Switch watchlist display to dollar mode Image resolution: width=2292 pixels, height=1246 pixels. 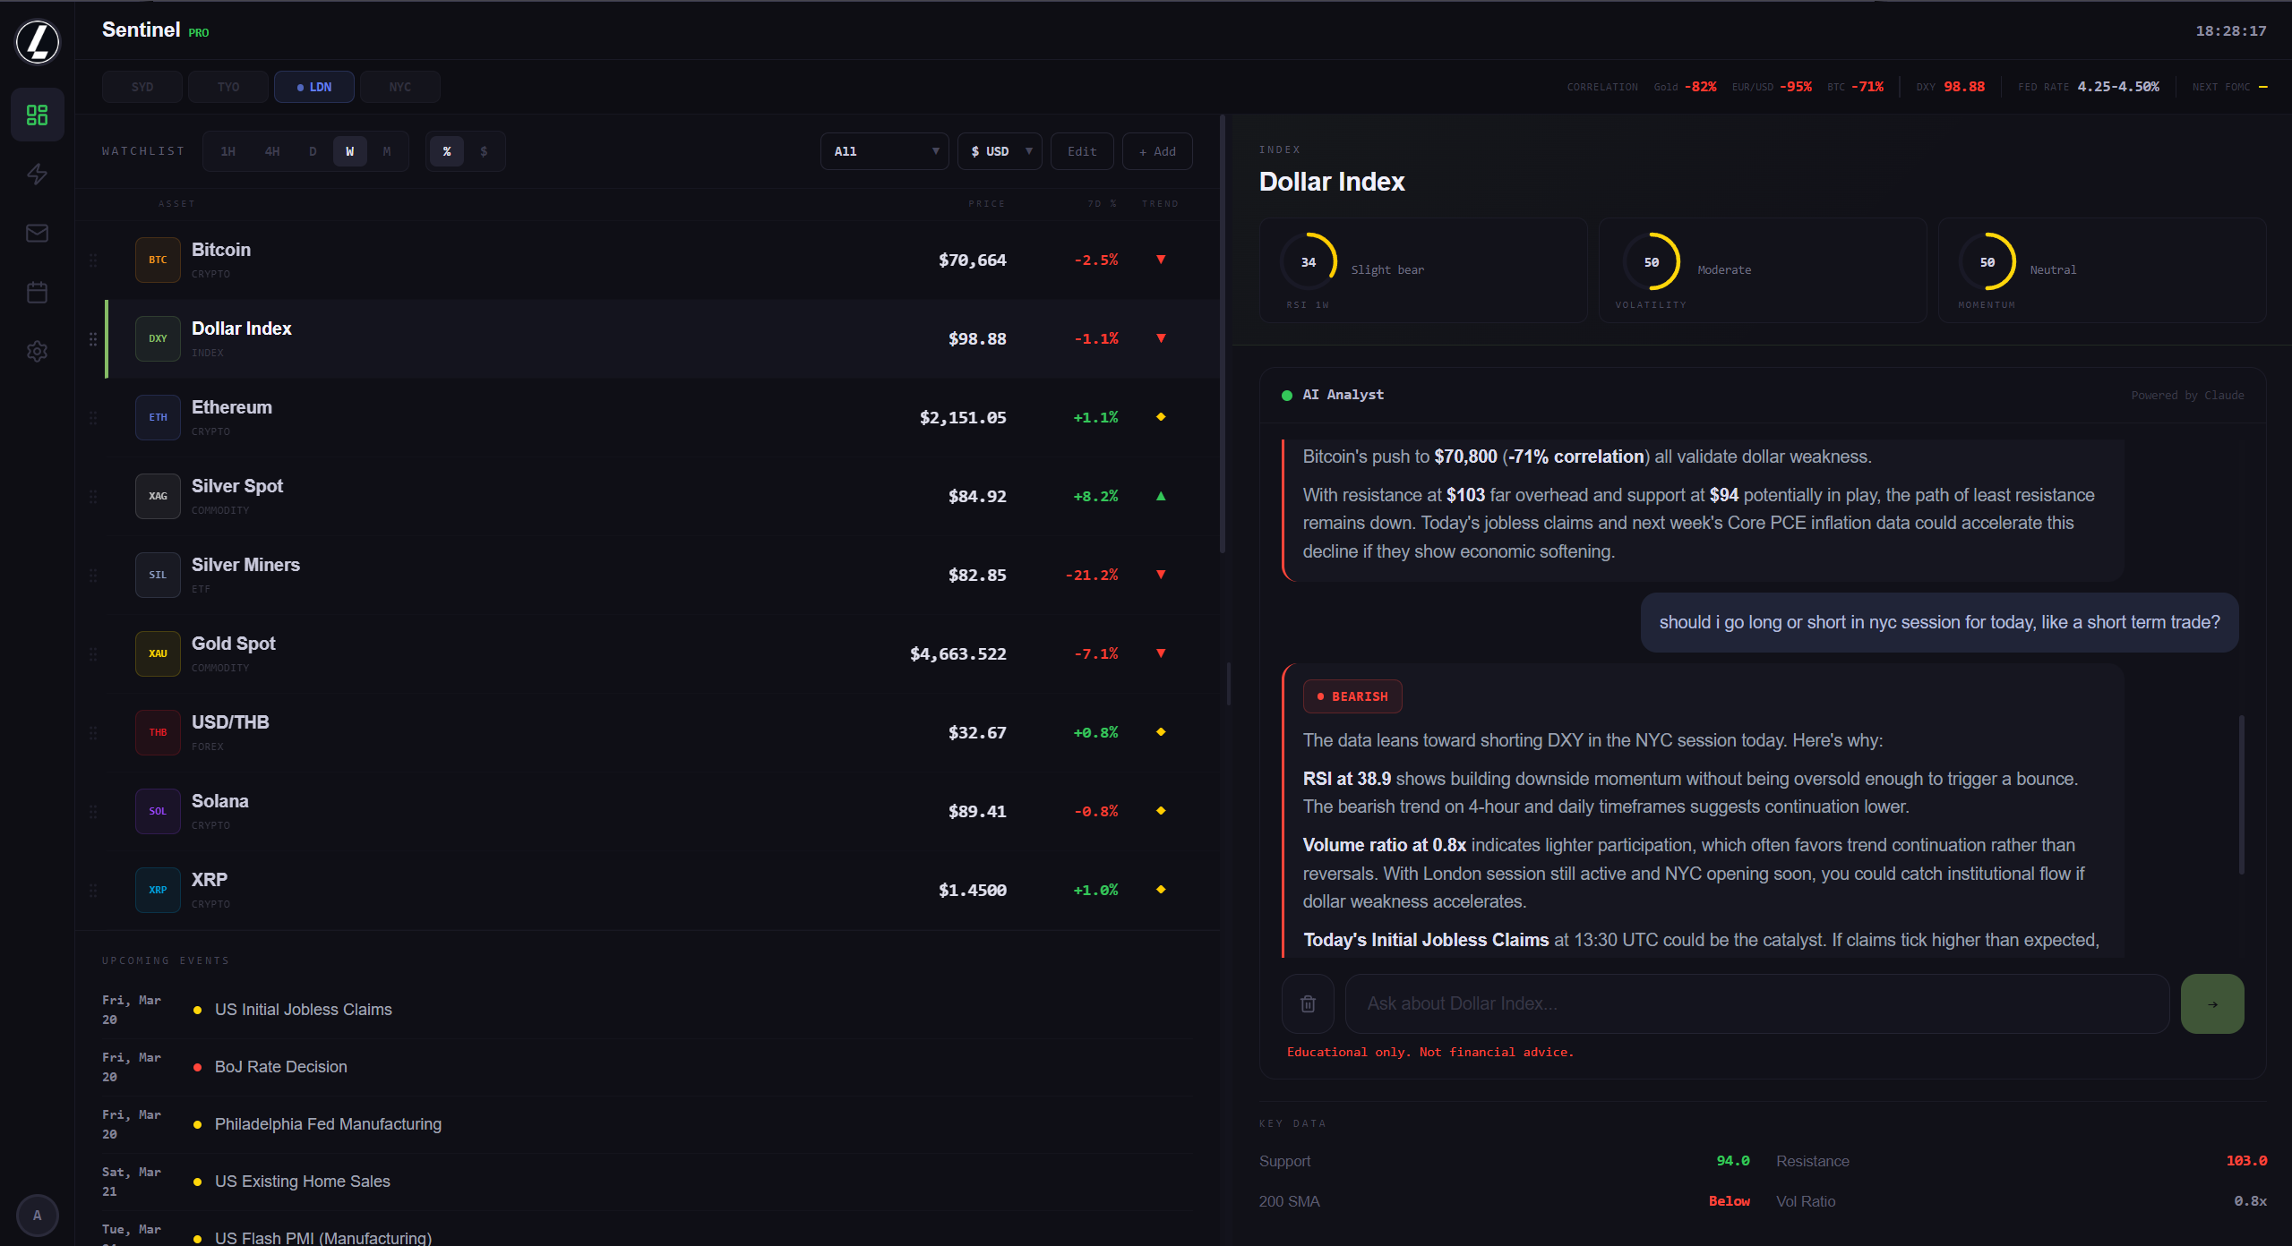(484, 151)
